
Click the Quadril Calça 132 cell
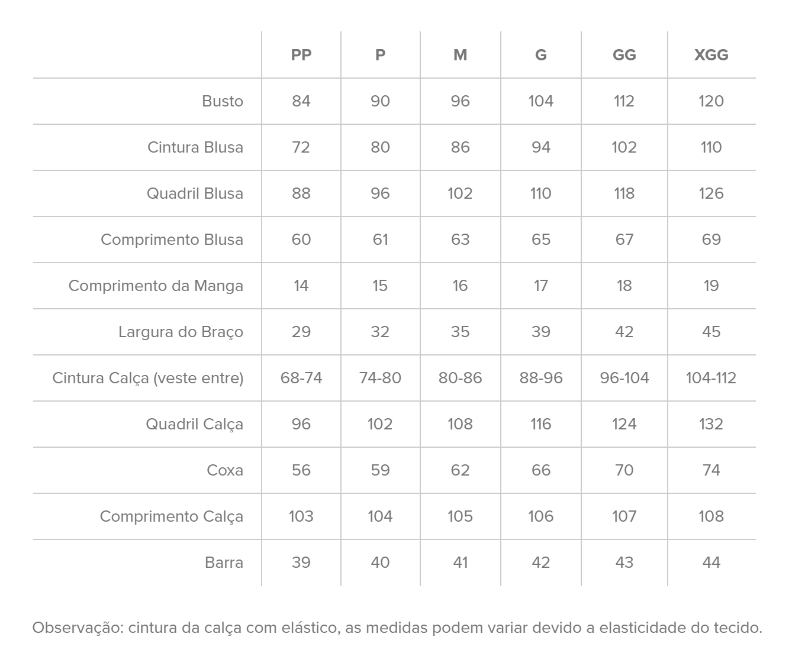711,424
